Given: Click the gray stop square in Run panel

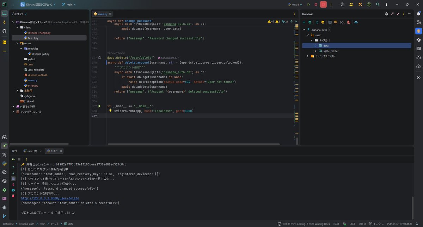Looking at the screenshot, I should (19, 159).
